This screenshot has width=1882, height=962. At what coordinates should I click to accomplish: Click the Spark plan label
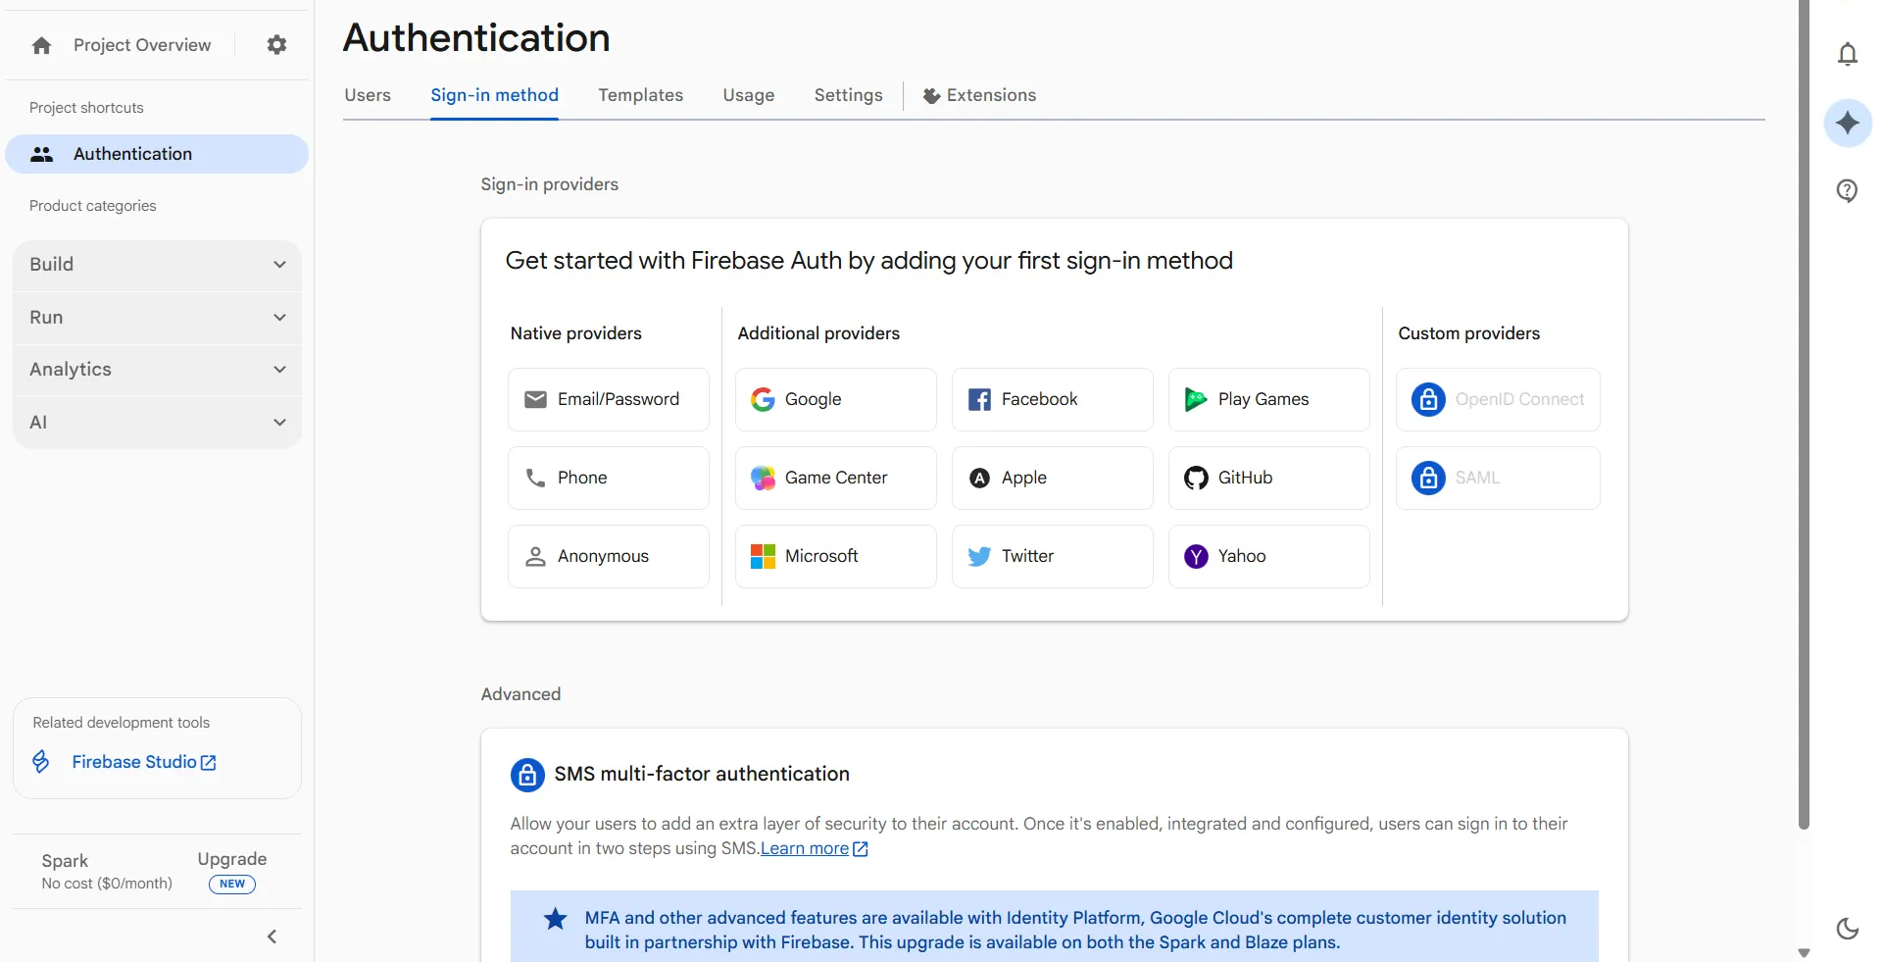(x=65, y=861)
